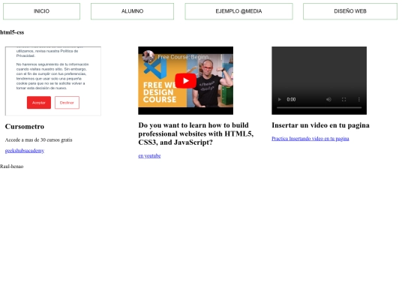Image resolution: width=405 pixels, height=304 pixels.
Task: Open the 'en youtube' link
Action: click(x=149, y=156)
